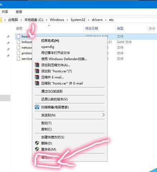
Task: Expand the 发送到 submenu arrow
Action: click(103, 115)
